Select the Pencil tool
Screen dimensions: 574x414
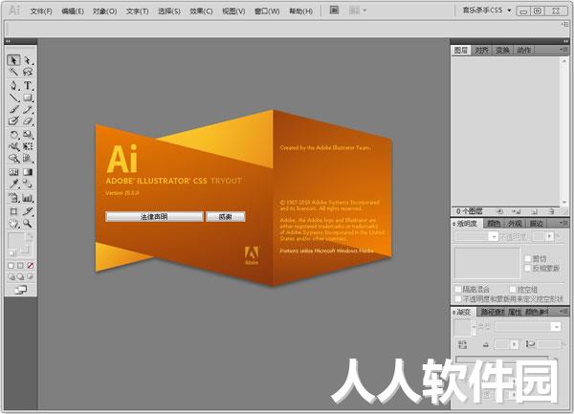(x=28, y=109)
